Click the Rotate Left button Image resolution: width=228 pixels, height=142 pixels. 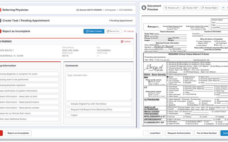pos(172,8)
